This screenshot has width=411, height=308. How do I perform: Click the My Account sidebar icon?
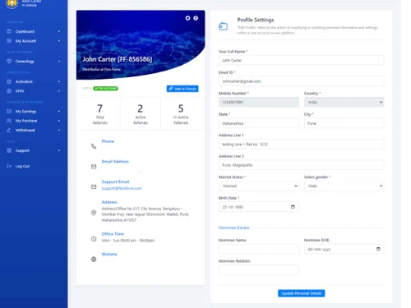click(9, 40)
